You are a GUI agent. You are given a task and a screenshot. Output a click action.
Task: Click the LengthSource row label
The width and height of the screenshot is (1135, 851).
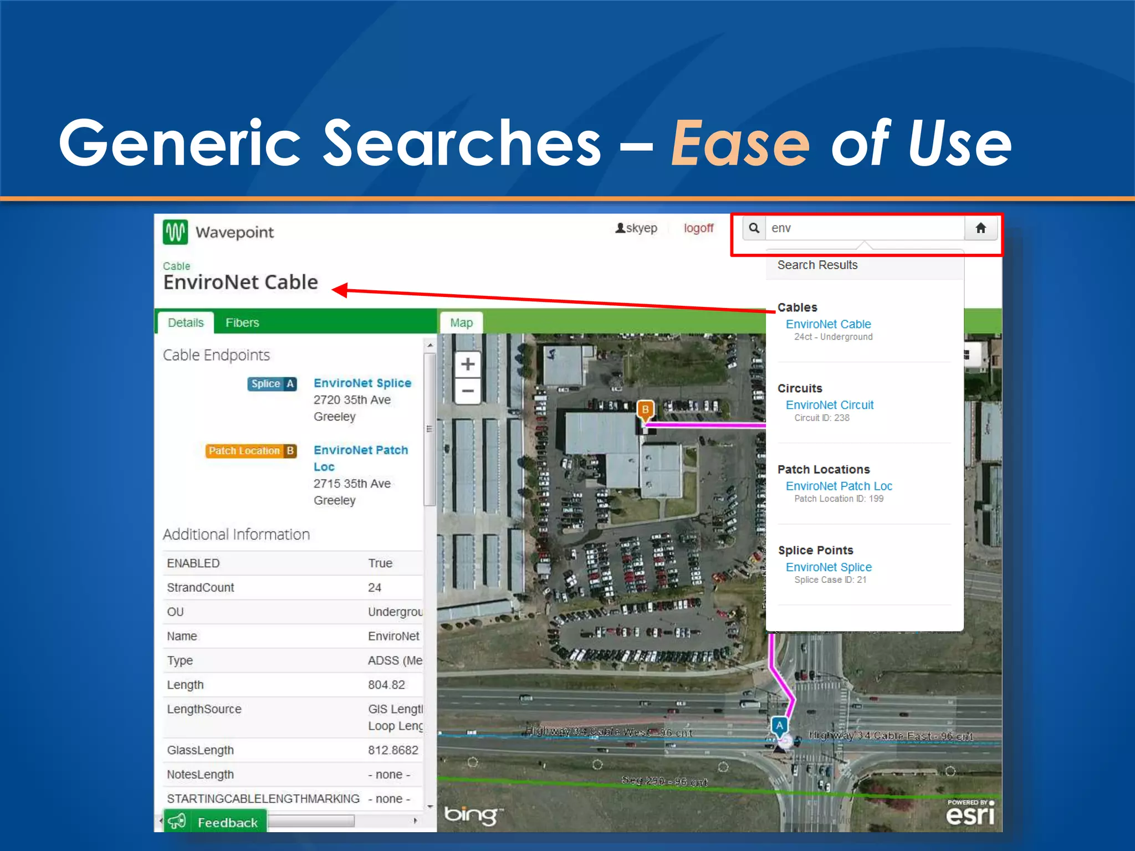204,709
